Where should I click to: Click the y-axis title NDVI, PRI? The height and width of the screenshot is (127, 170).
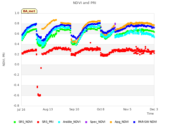(4, 59)
